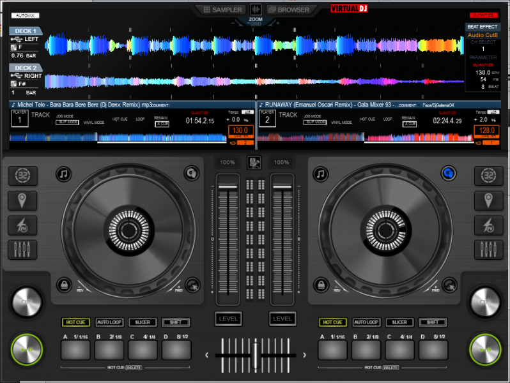Click the right 100% gain field

pyautogui.click(x=282, y=162)
